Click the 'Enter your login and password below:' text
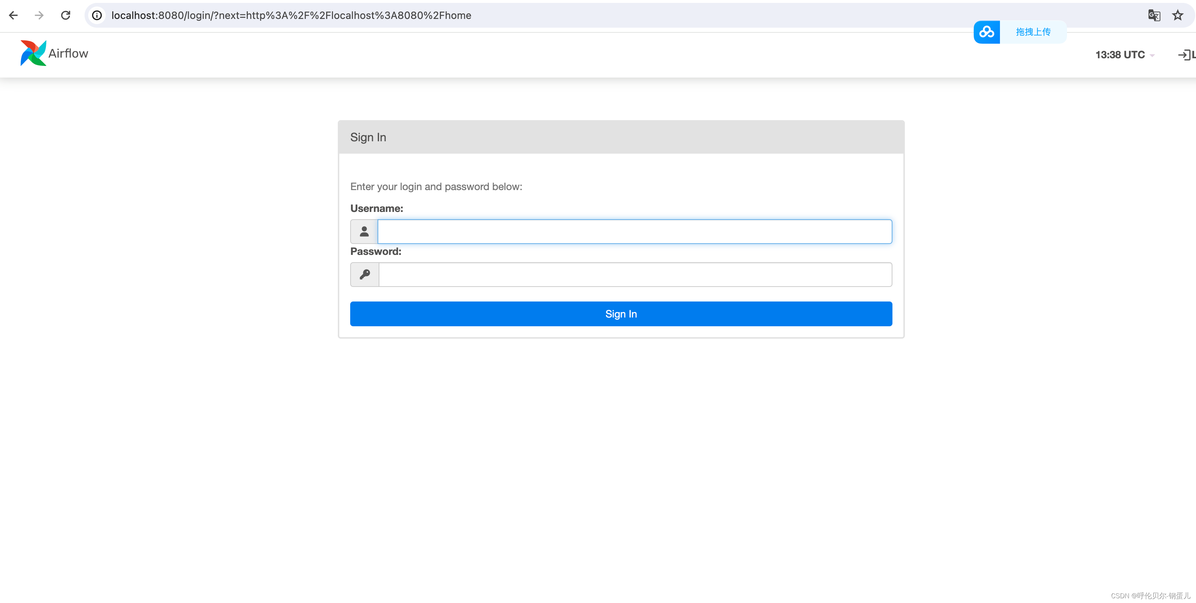The width and height of the screenshot is (1196, 603). [436, 186]
